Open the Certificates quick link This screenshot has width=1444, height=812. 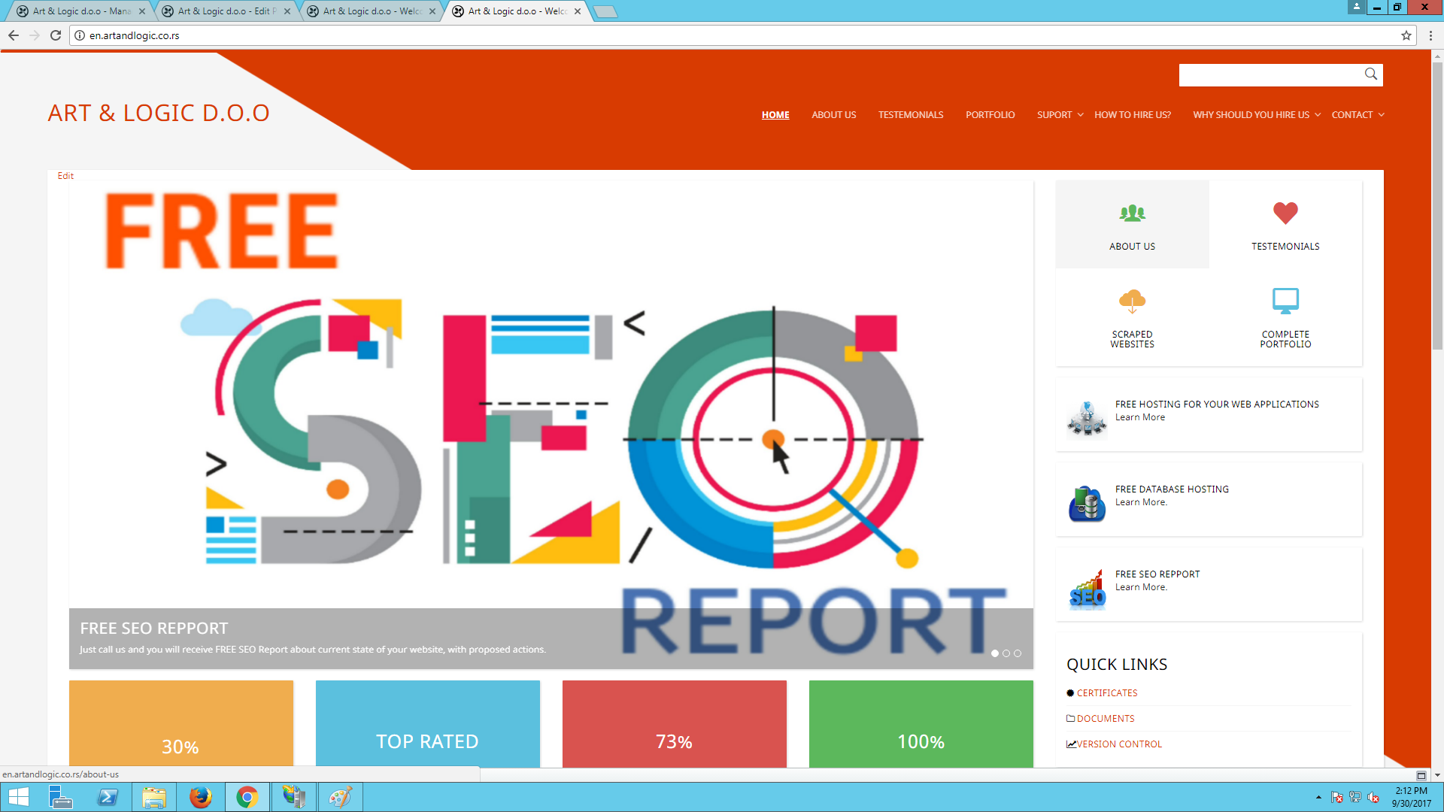[x=1107, y=693]
